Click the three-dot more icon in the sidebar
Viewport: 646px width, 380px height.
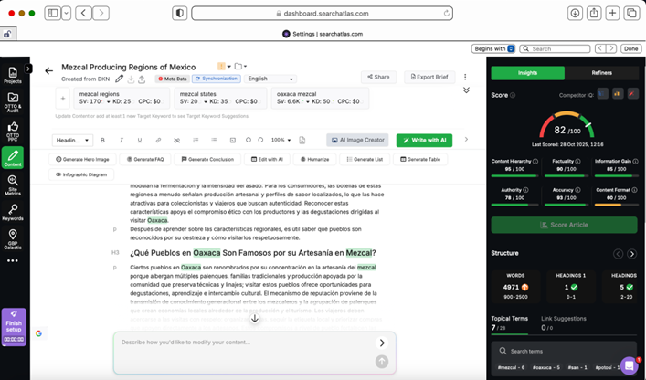tap(13, 260)
